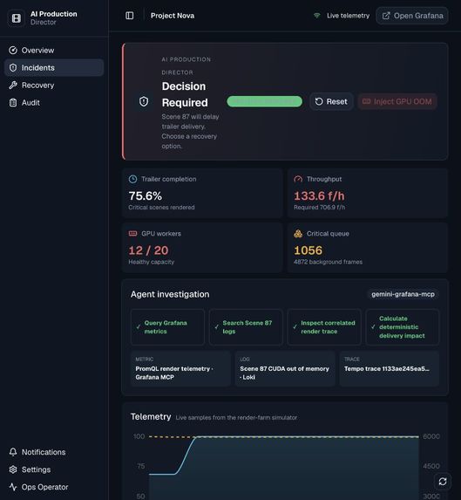
Task: Click the Project Nova title
Action: click(173, 16)
